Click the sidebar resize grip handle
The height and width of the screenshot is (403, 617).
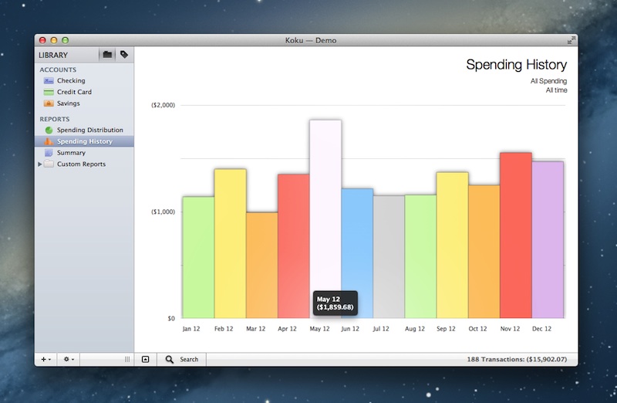[127, 359]
